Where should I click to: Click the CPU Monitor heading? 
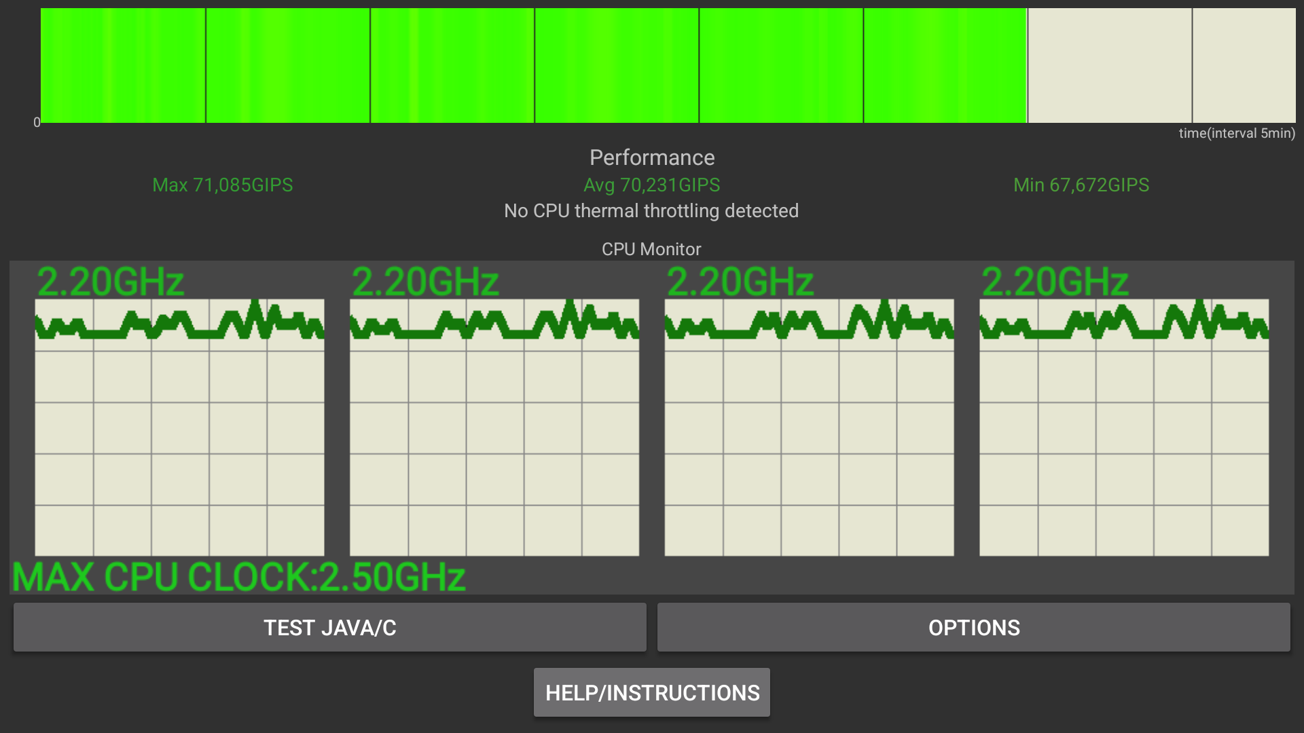click(651, 249)
